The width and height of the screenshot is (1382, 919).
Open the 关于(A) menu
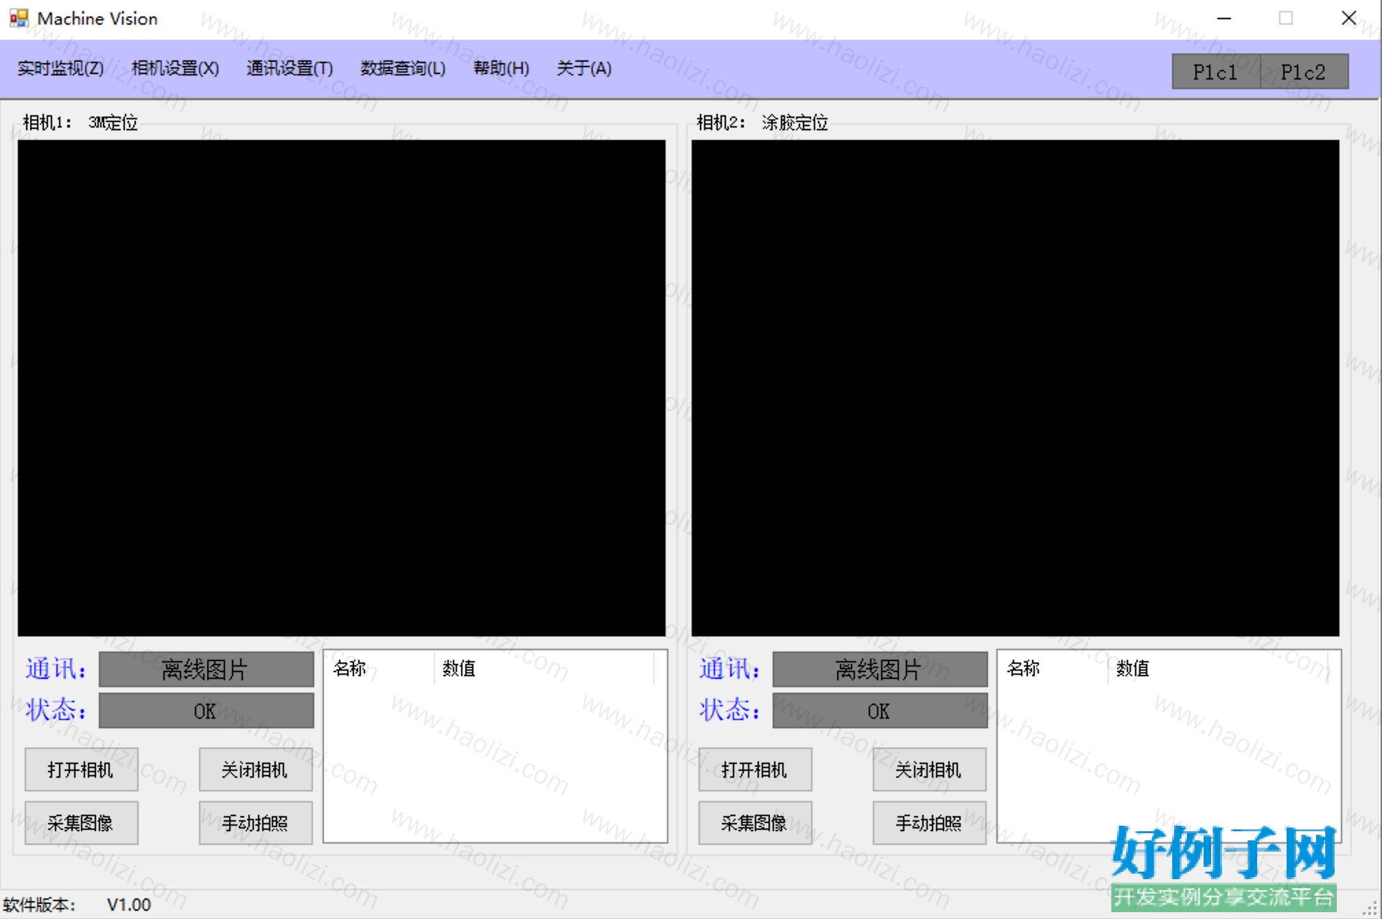[584, 69]
